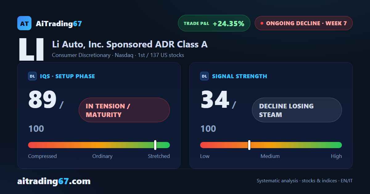Click the signal strength value 34
Screen dimensions: 370x194
215,99
